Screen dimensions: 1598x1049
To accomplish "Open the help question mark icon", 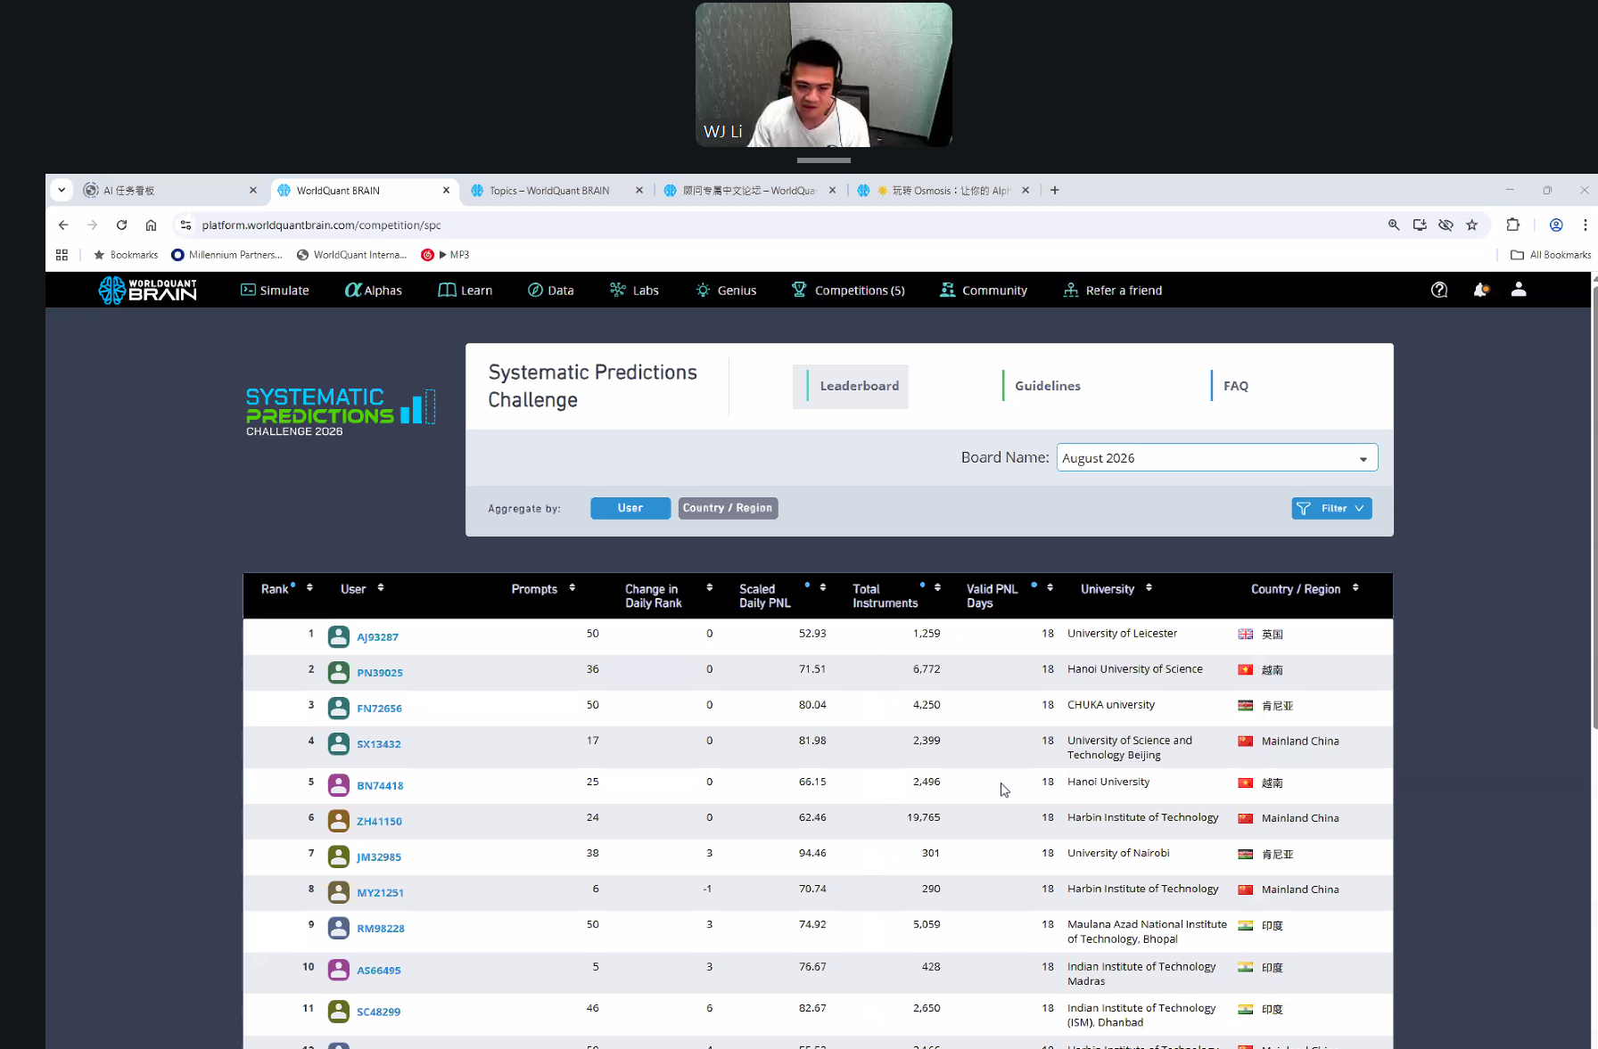I will tap(1439, 290).
